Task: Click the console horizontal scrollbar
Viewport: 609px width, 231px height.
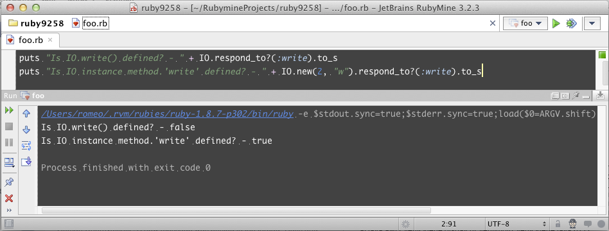Action: coord(236,210)
